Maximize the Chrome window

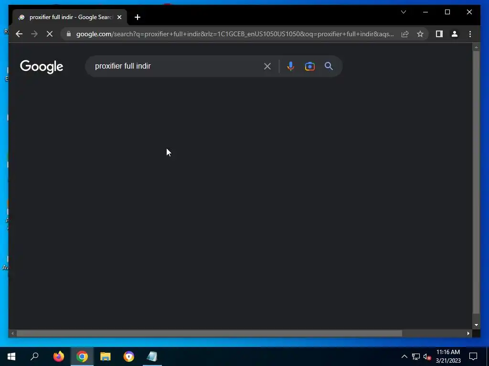point(447,12)
